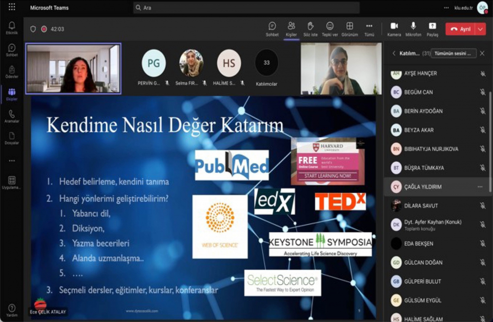Select participant GÜLCAN DOĞAN name
This screenshot has height=322, width=493.
423,262
